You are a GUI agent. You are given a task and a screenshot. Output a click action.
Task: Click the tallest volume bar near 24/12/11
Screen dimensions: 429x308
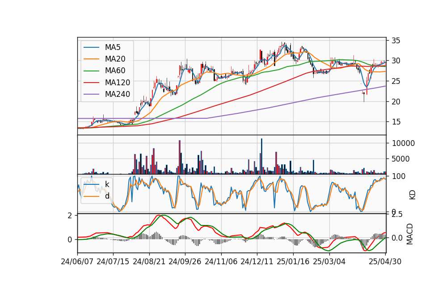[x=261, y=156]
